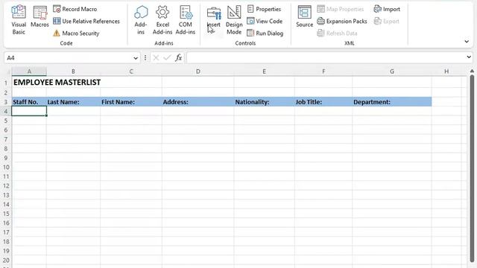Click the Enter checkmark in formula bar

(x=167, y=57)
